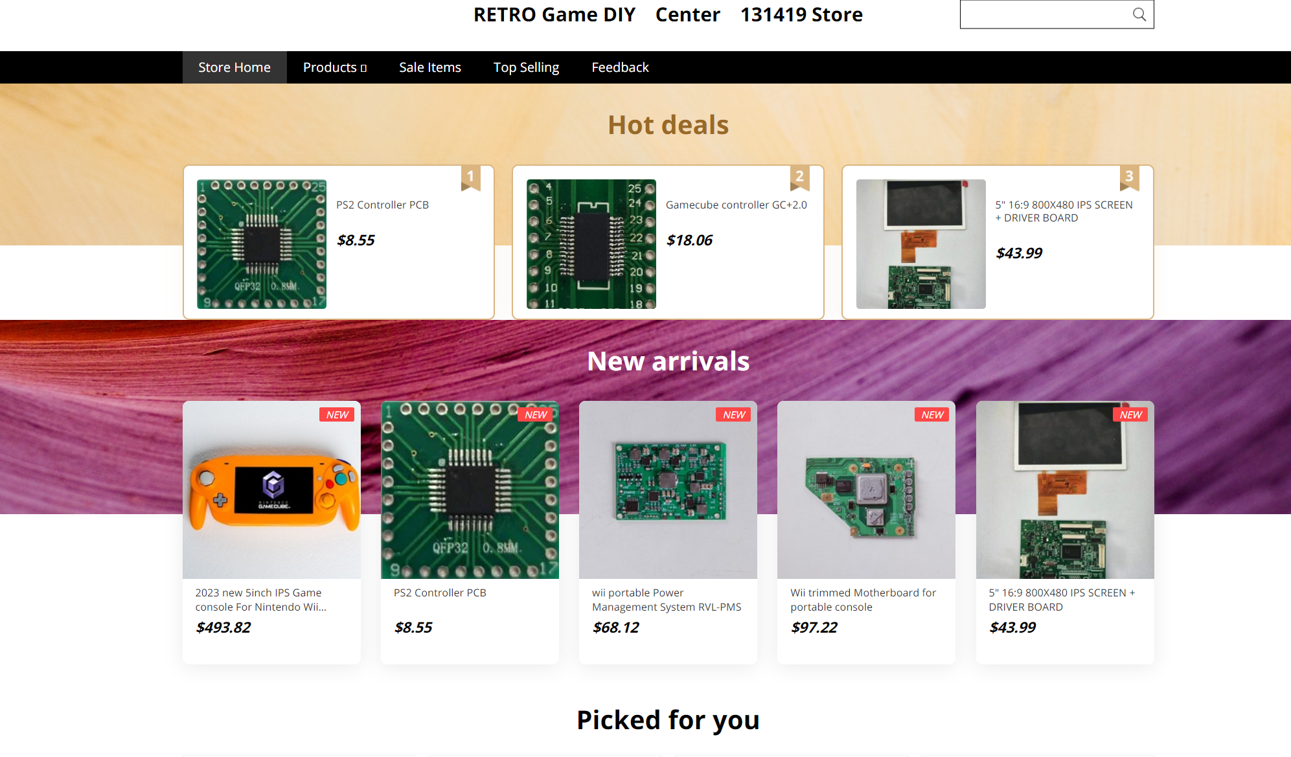Click the $493.82 price
The width and height of the screenshot is (1291, 757).
[x=223, y=627]
